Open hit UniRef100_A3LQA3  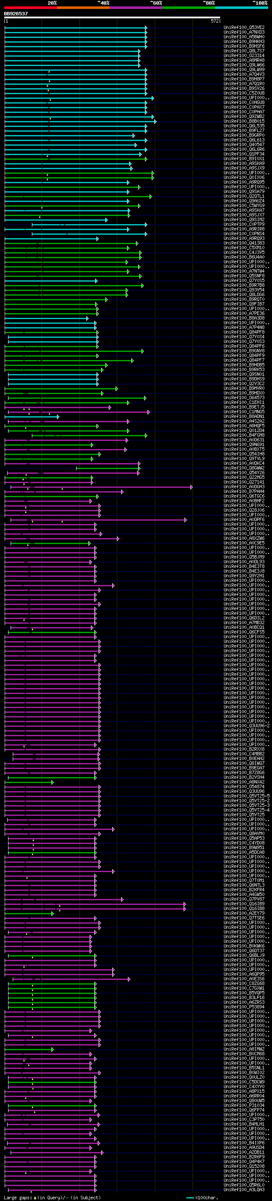click(x=244, y=1190)
